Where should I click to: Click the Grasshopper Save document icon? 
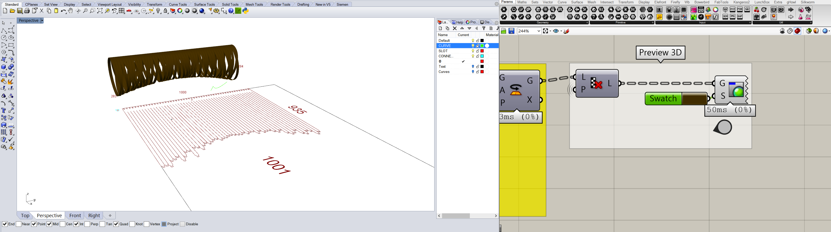tap(511, 31)
